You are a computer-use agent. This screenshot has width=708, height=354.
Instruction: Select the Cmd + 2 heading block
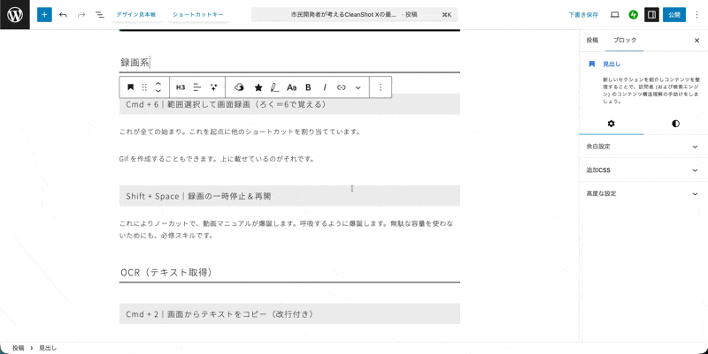289,314
